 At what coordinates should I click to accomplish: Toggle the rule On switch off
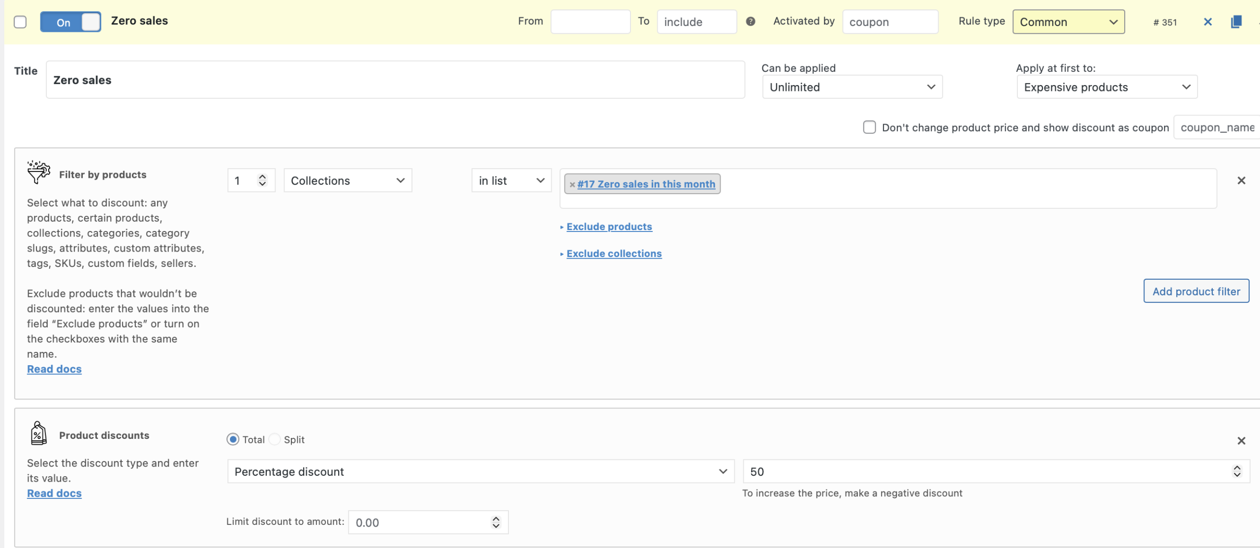70,22
